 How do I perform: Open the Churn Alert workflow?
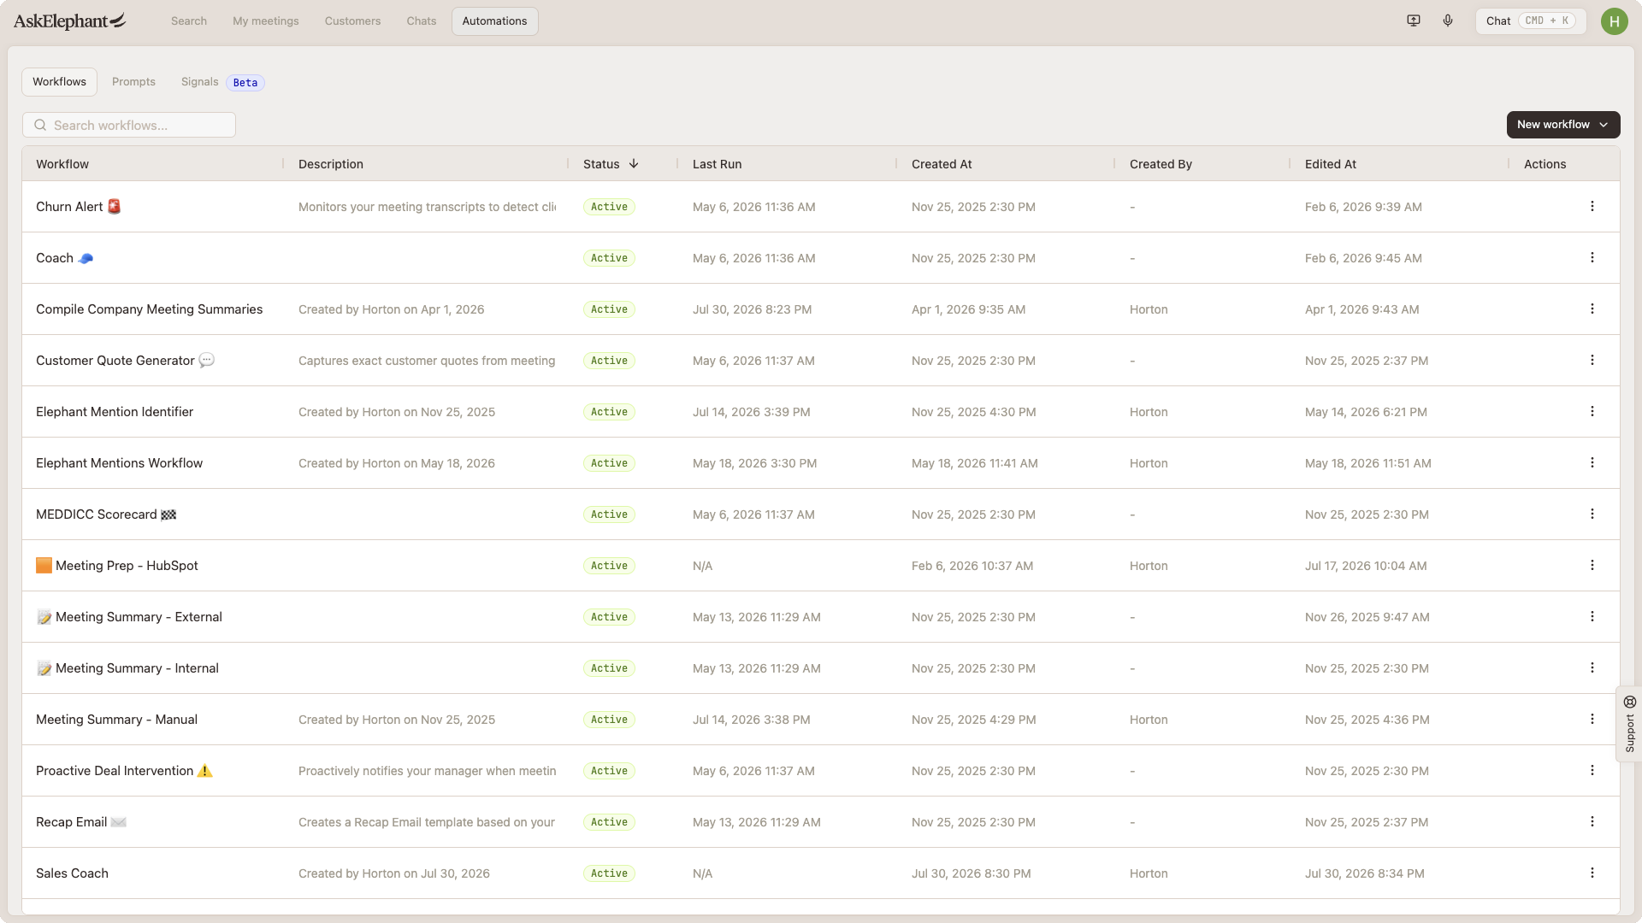[78, 207]
